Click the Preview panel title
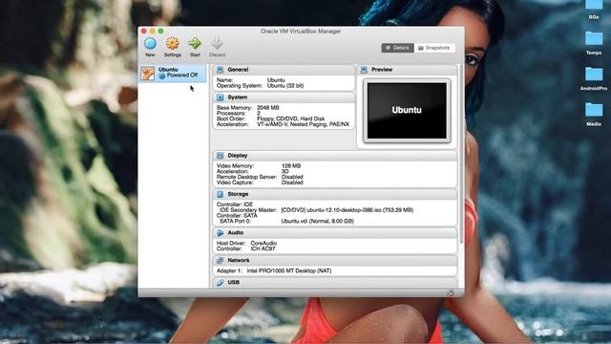611x344 pixels. pyautogui.click(x=382, y=70)
